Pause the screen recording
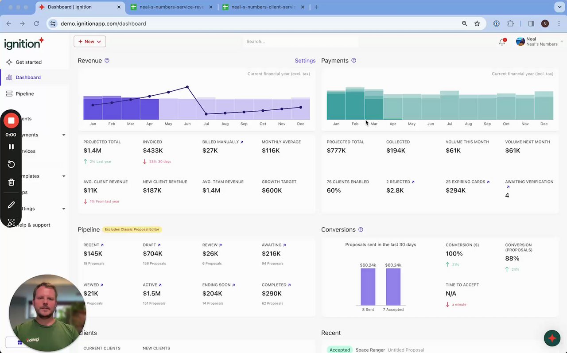This screenshot has width=567, height=353. [x=11, y=147]
